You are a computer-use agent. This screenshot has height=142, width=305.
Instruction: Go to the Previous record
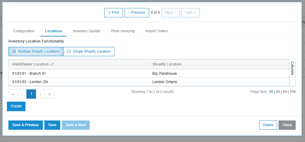(137, 13)
